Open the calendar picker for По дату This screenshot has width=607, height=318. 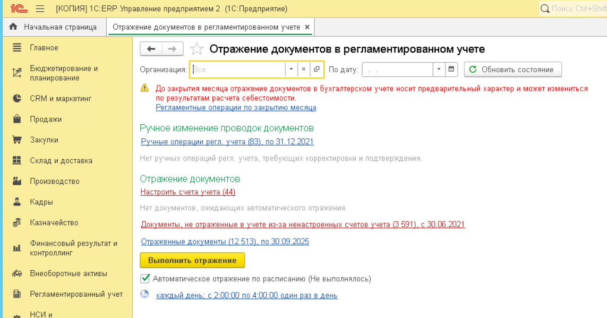click(x=451, y=69)
